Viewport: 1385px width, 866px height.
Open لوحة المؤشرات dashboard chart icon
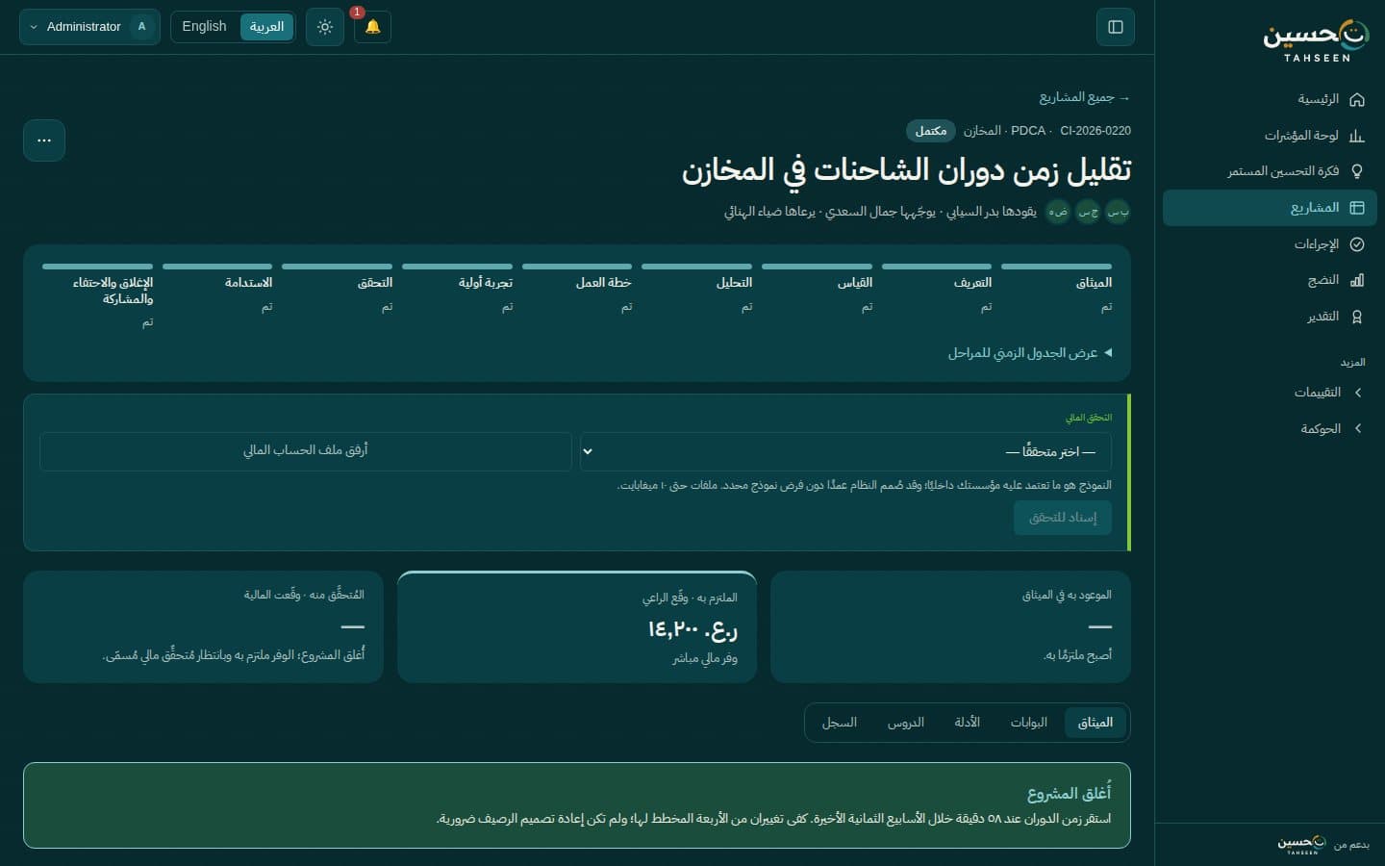1357,136
